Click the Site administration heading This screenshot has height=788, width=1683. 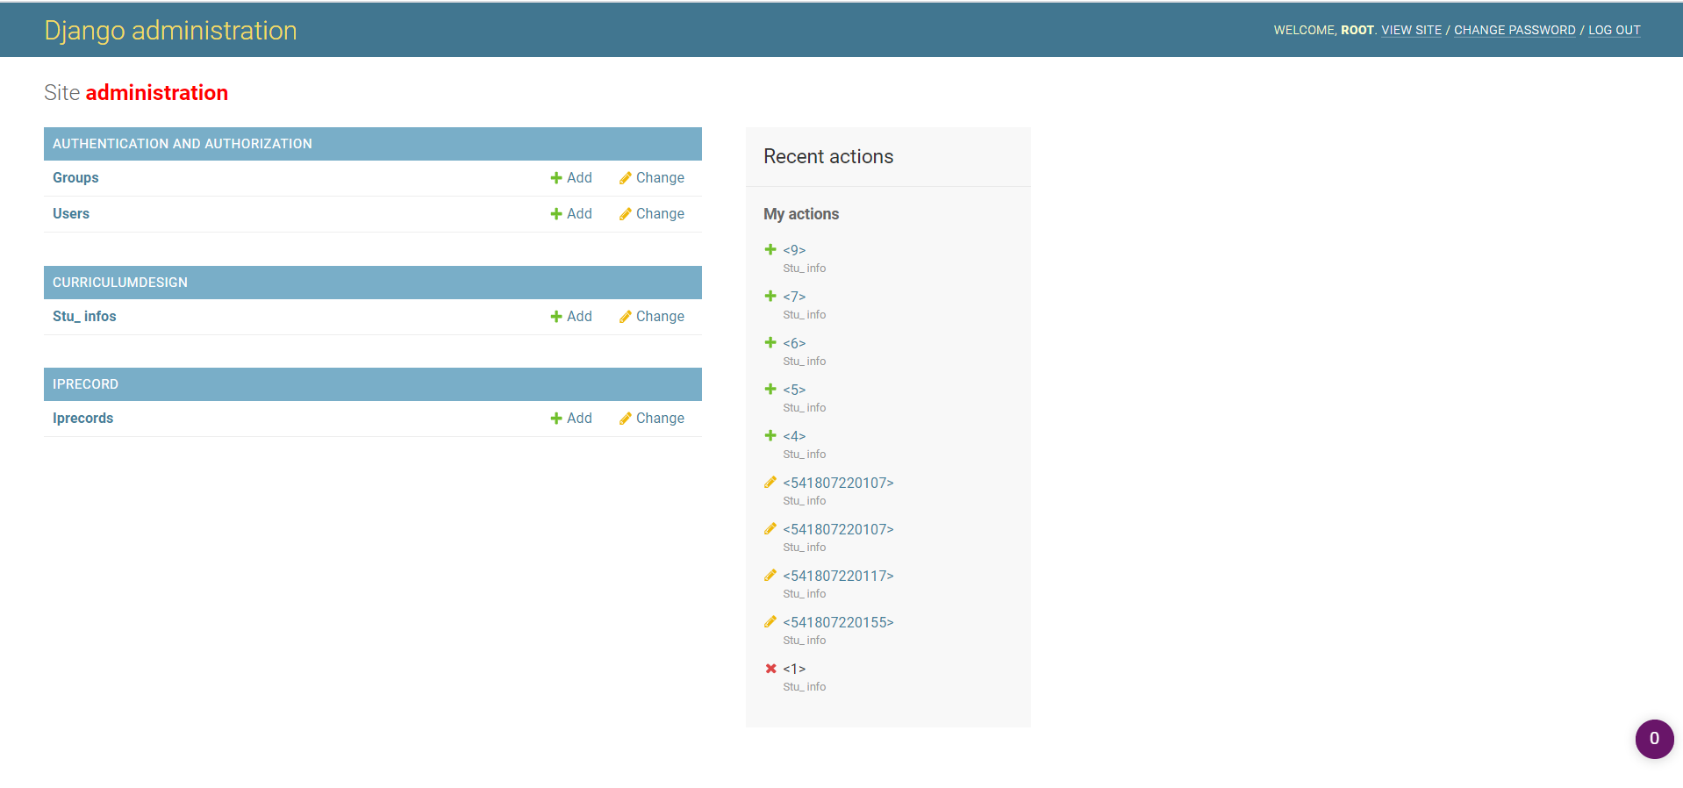[x=136, y=93]
